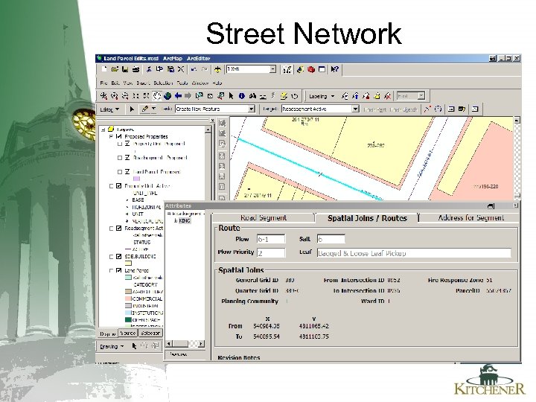Activate the What's This help icon

335,69
